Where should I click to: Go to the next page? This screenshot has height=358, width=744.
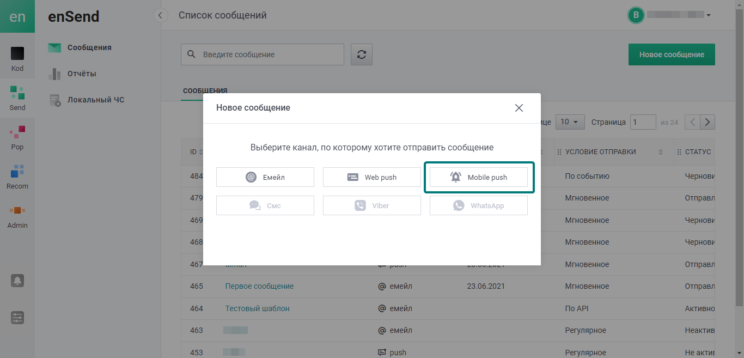coord(708,122)
